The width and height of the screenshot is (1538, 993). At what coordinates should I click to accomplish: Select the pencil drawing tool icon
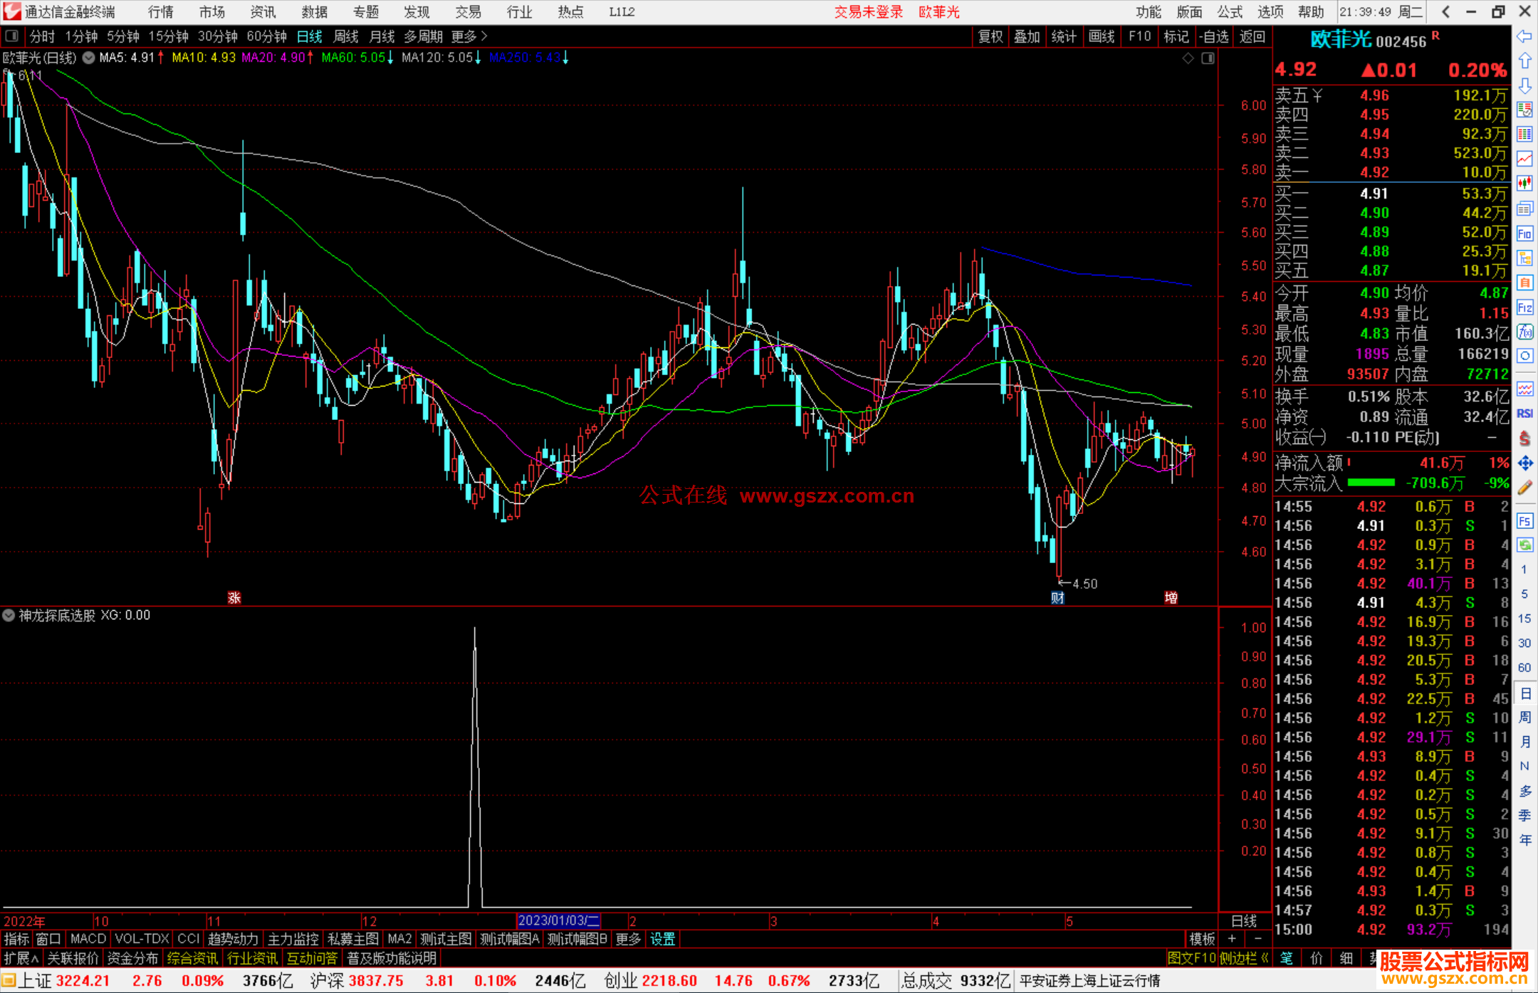(1524, 488)
